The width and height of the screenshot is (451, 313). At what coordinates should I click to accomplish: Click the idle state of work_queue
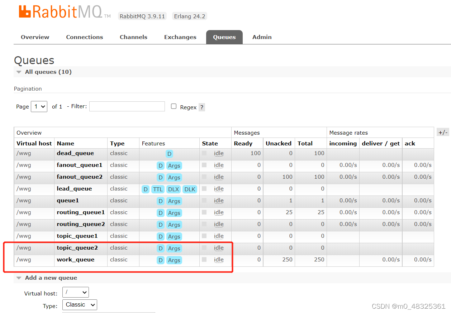click(219, 260)
